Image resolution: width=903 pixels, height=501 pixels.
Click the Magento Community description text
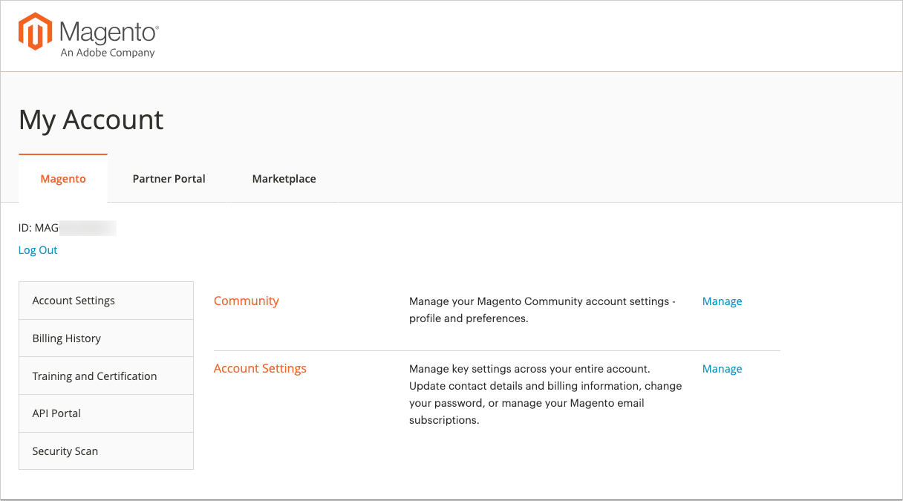(x=542, y=310)
